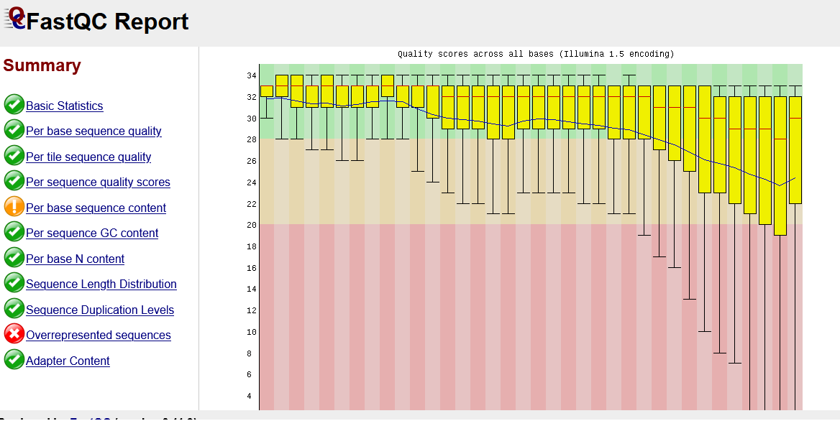Open the Per base sequence content section
Viewport: 840px width, 421px height.
point(95,207)
